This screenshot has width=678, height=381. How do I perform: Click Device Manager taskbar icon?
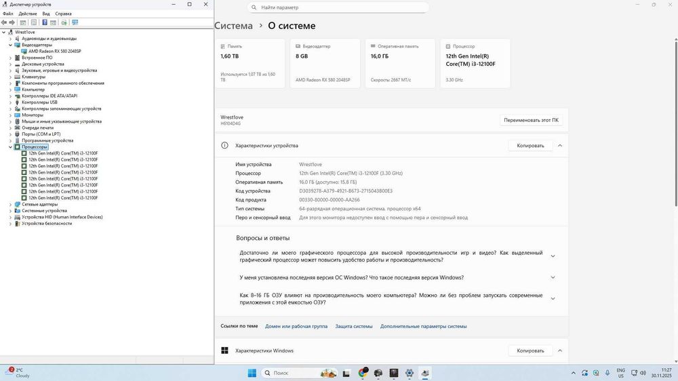tap(425, 373)
